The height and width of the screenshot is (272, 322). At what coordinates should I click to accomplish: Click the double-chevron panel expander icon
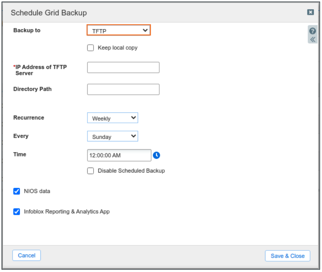point(313,39)
